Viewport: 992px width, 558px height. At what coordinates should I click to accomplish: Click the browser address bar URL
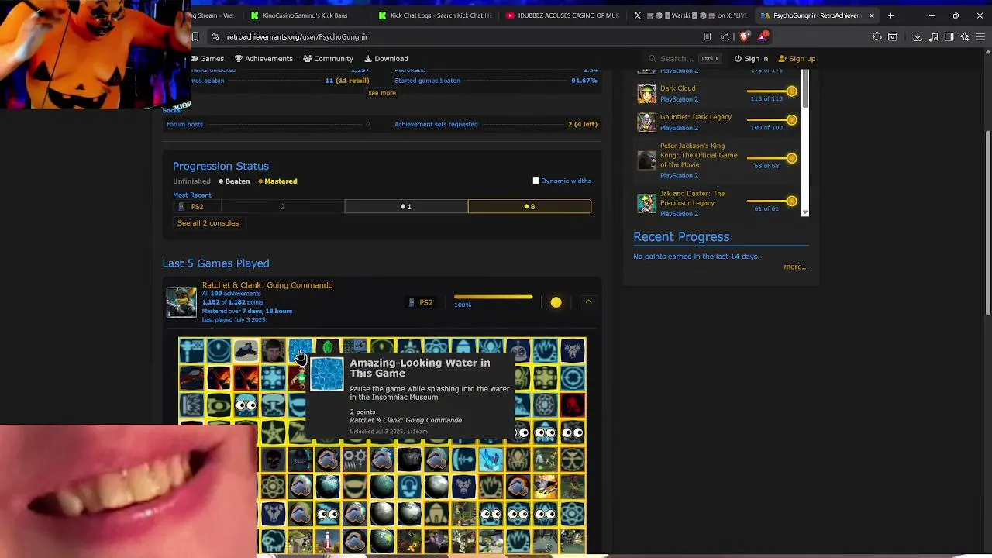point(297,36)
